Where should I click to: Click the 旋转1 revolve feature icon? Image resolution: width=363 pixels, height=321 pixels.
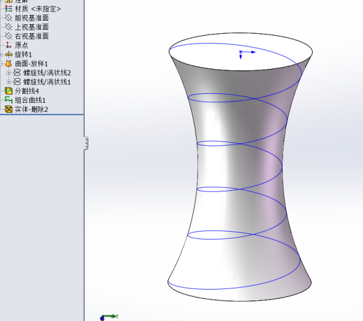pos(8,54)
